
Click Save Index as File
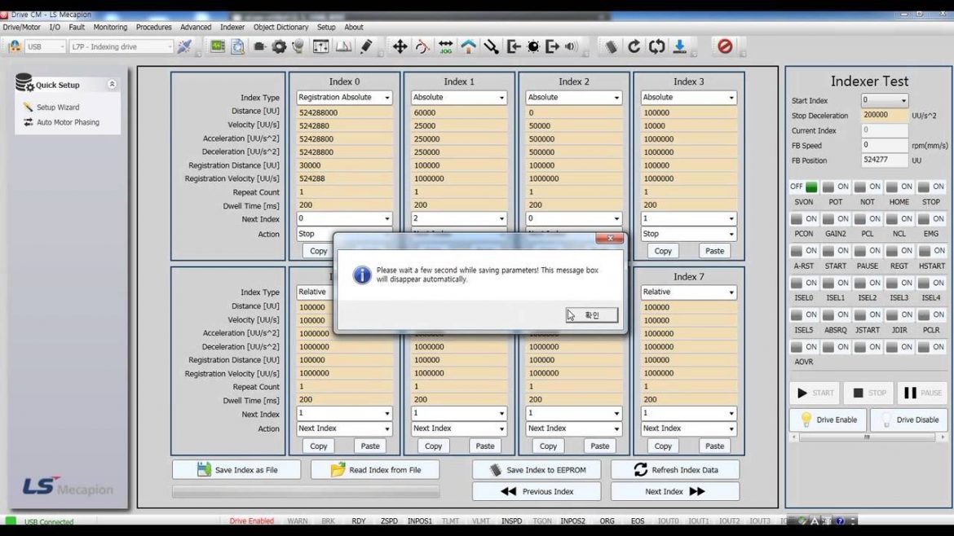click(x=236, y=470)
